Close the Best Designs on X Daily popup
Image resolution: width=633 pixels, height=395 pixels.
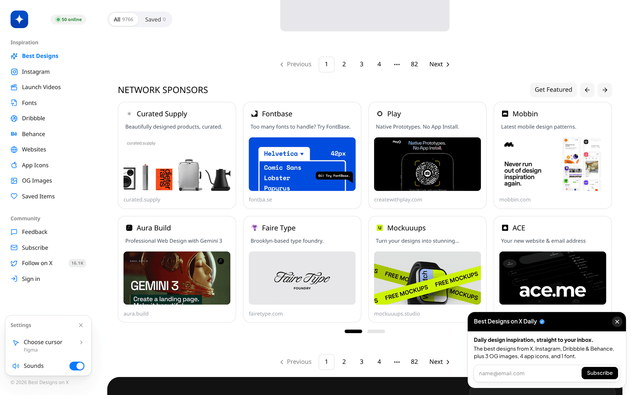[617, 322]
